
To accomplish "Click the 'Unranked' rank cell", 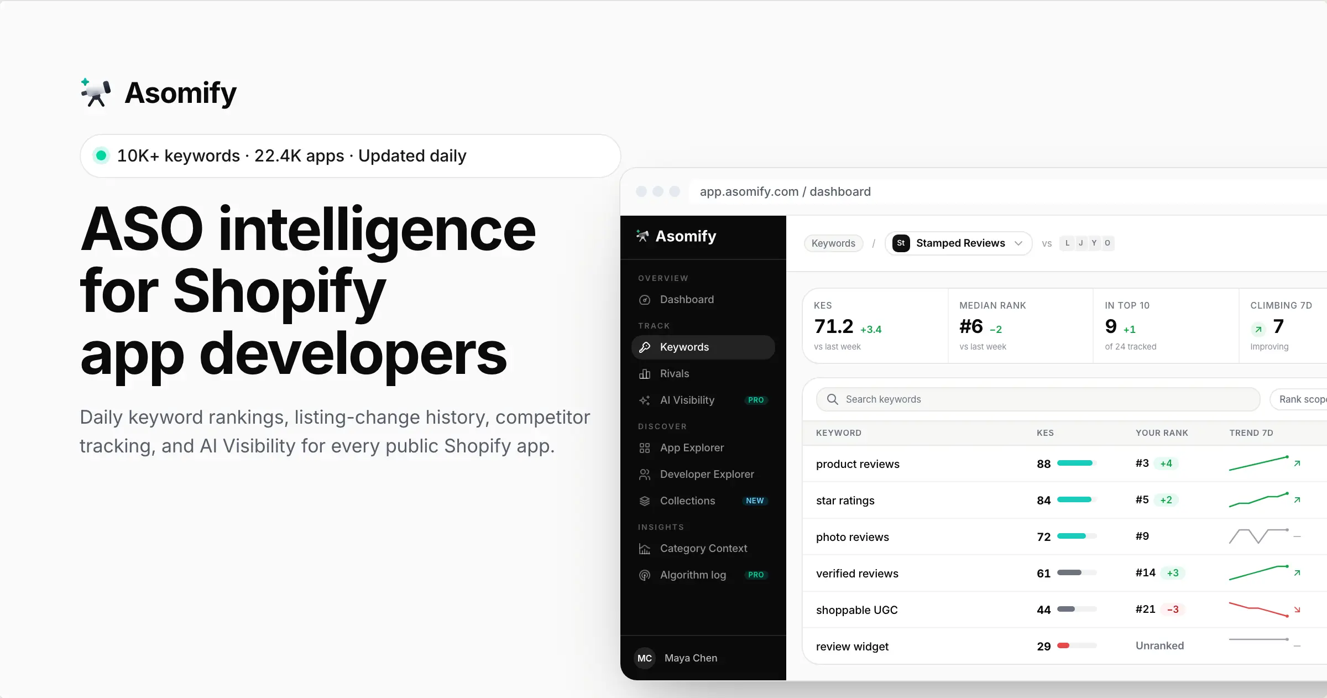I will pyautogui.click(x=1160, y=646).
